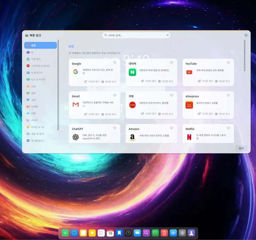Open the purple search icon in the dock

tap(146, 233)
